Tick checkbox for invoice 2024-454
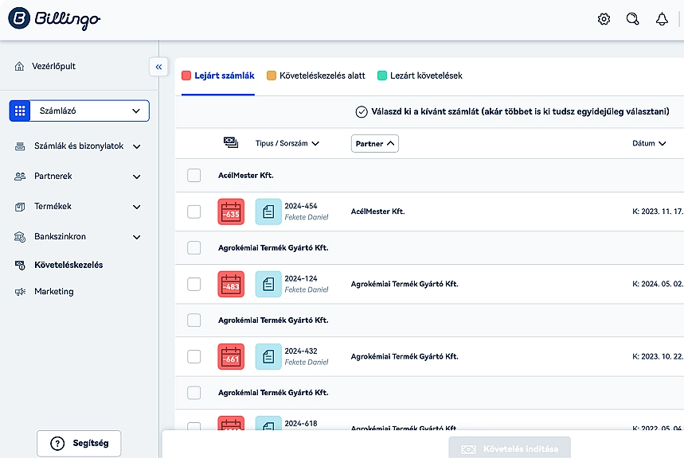 (194, 212)
